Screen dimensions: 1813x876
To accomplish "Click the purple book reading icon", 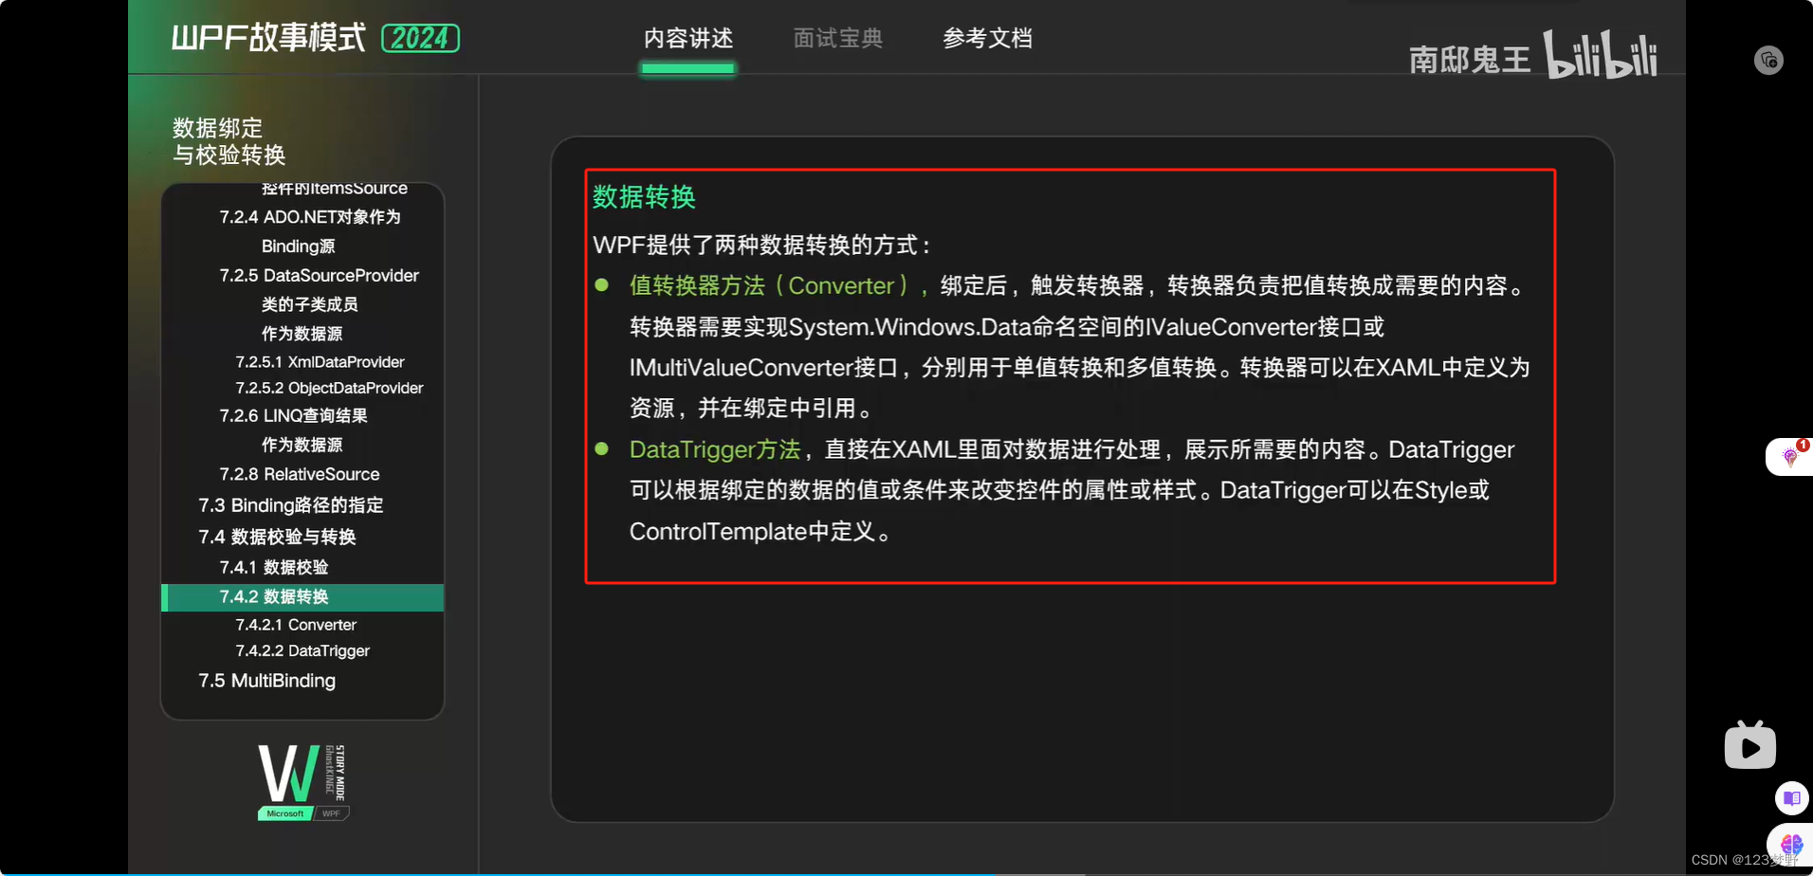I will click(x=1791, y=798).
